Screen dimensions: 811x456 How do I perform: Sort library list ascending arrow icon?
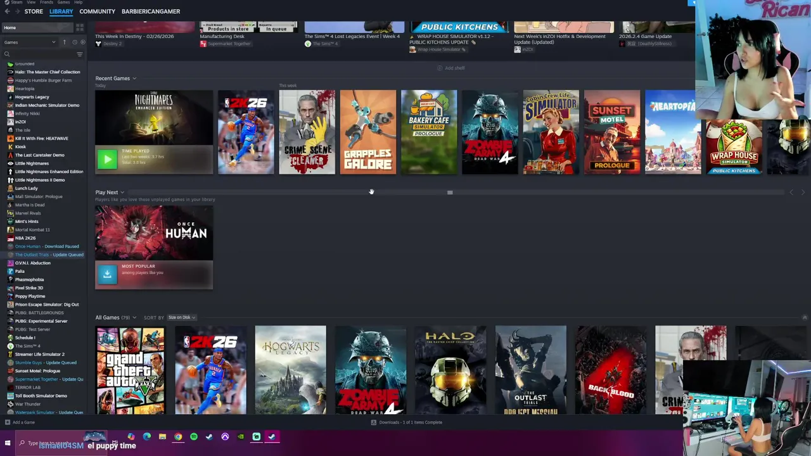tap(64, 42)
